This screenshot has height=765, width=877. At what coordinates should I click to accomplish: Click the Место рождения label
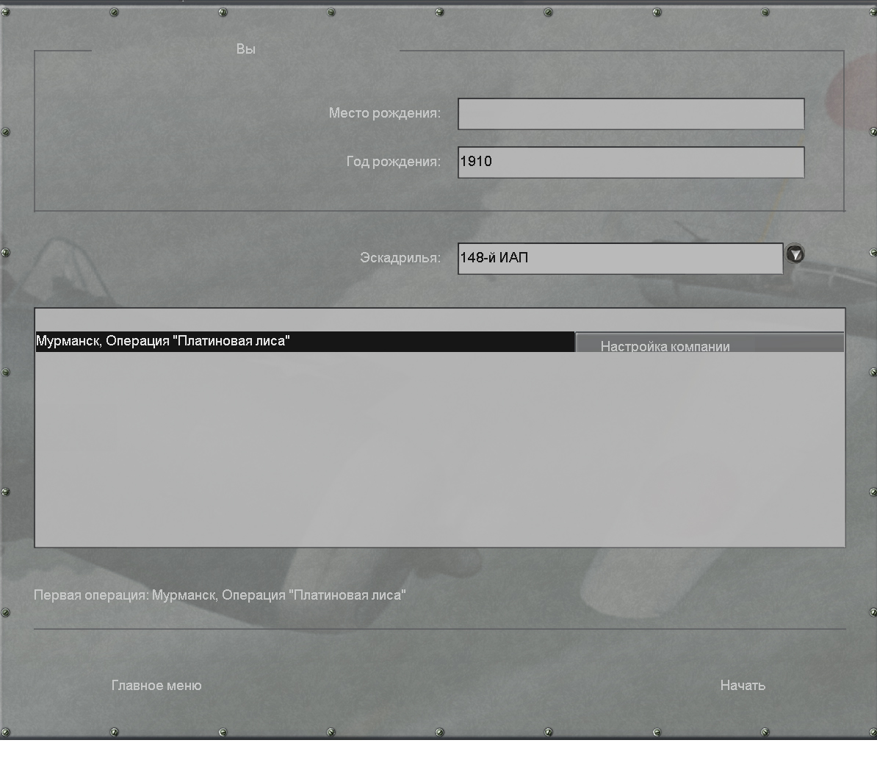click(x=385, y=114)
